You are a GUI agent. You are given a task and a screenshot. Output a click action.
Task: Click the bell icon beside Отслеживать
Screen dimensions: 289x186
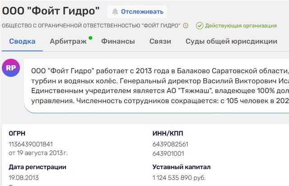click(115, 12)
